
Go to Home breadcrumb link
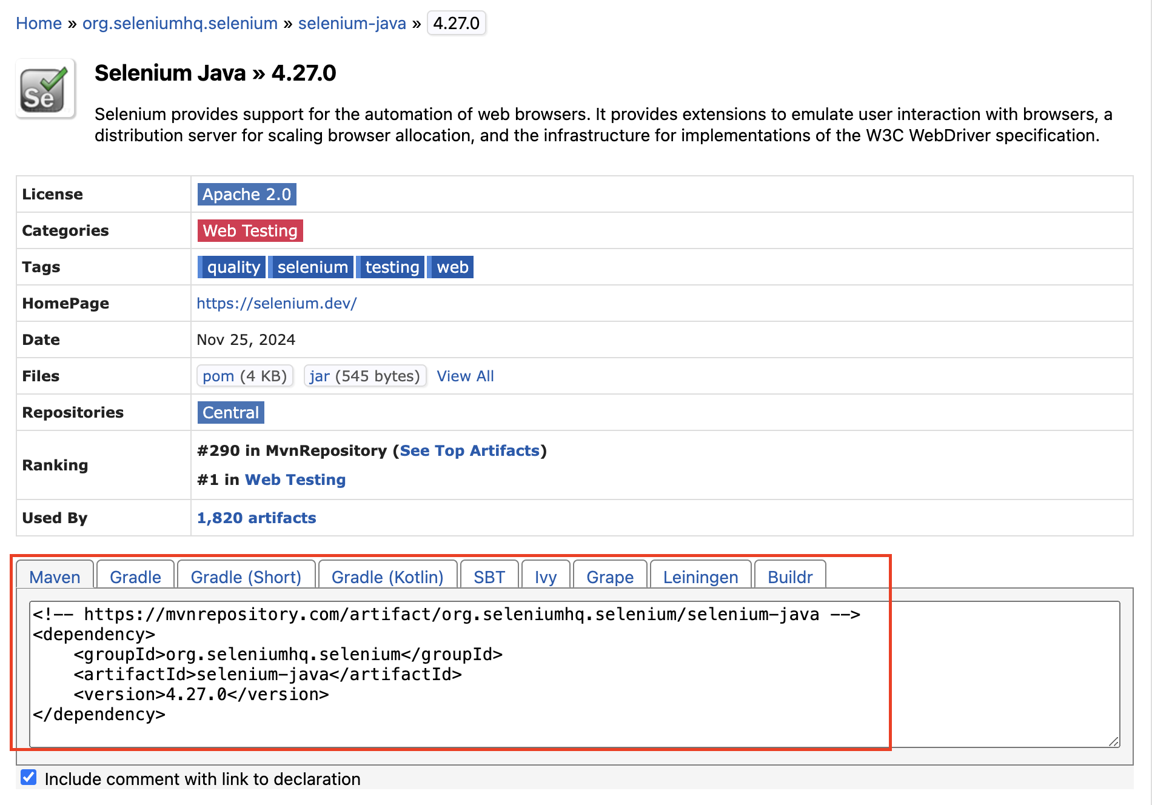tap(39, 23)
